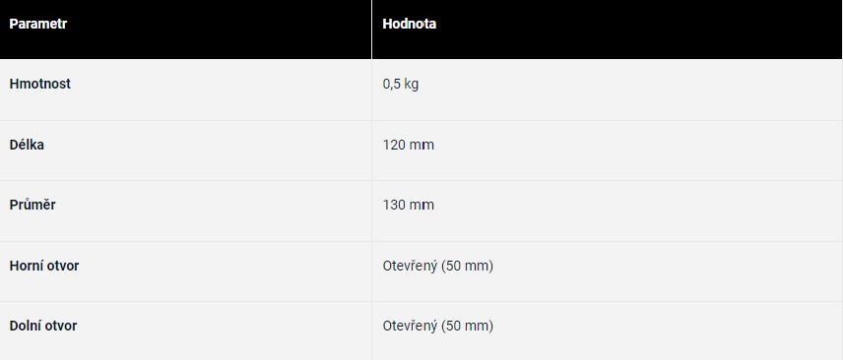Click the 0,5 kg value cell

click(401, 85)
